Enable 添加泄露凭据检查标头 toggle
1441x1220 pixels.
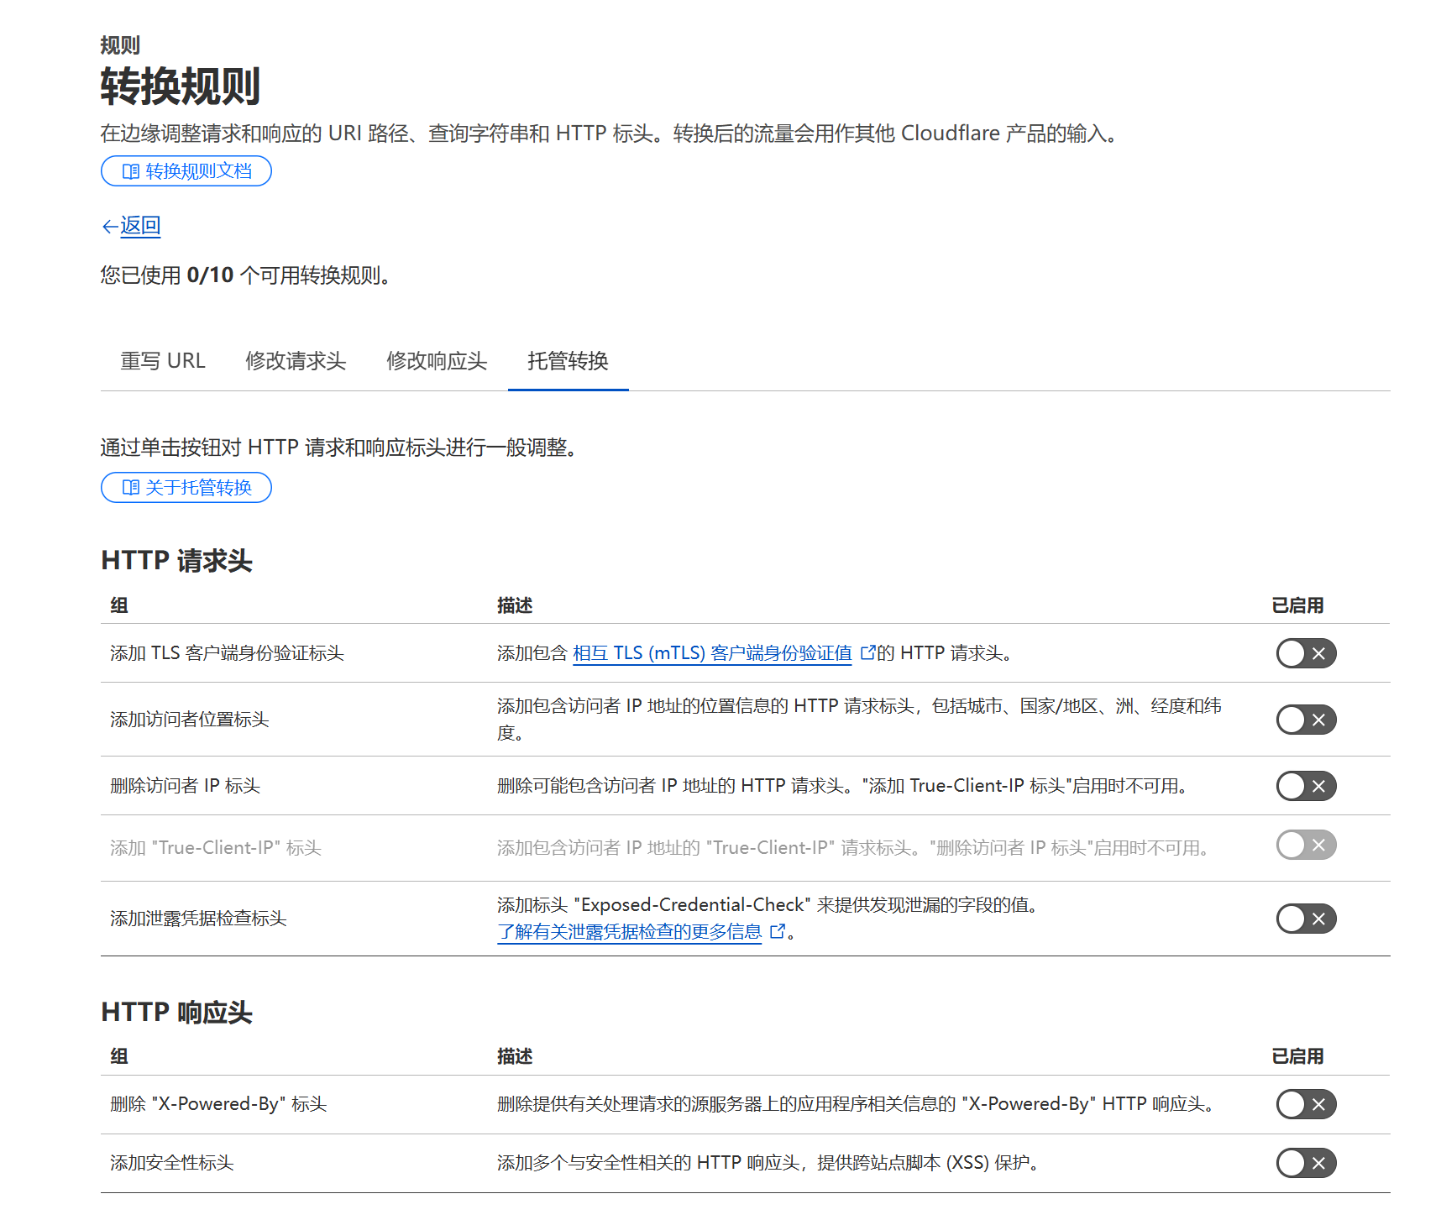(x=1306, y=919)
